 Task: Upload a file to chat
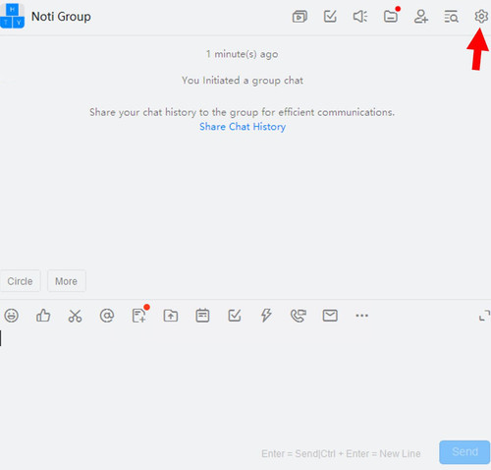click(171, 316)
